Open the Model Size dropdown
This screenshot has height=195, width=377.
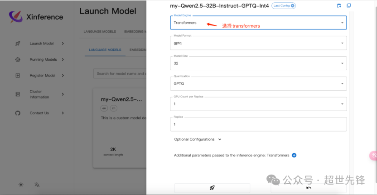coord(258,63)
